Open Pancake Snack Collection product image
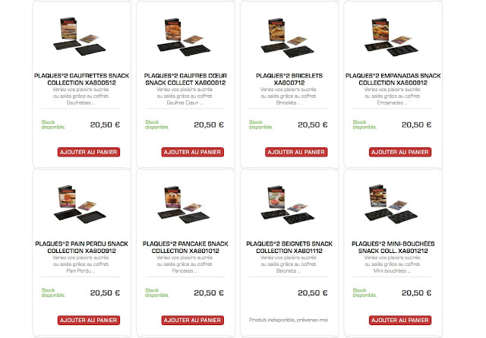 (184, 204)
